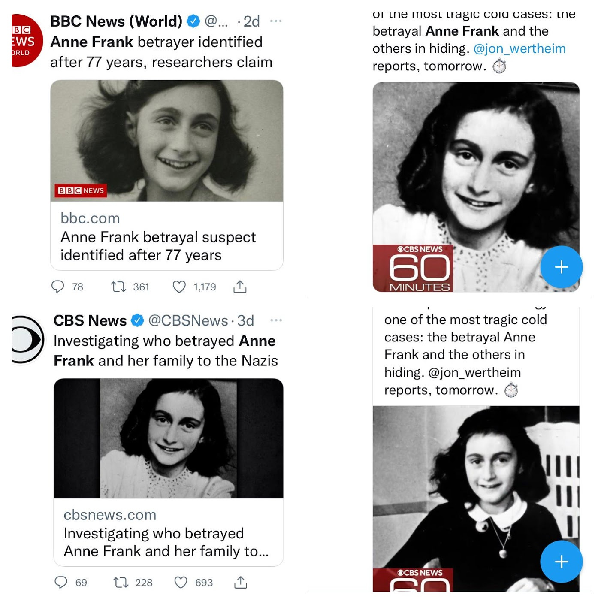Retweet the CBS News tweet with 228 retweets
604x604 pixels.
click(121, 582)
